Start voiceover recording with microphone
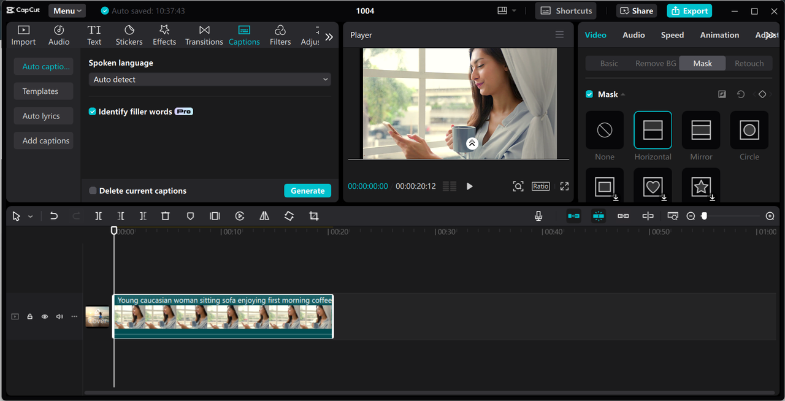The height and width of the screenshot is (401, 785). pos(538,216)
